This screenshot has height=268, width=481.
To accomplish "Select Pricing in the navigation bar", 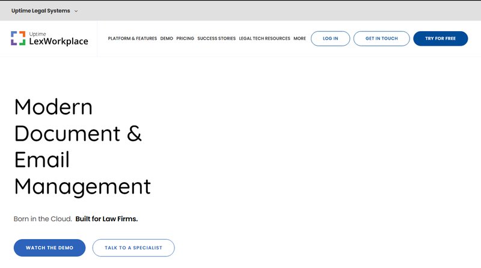I will pos(185,38).
